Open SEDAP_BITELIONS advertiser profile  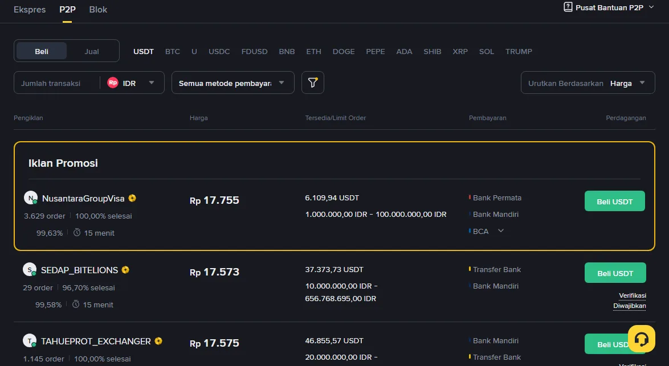(x=79, y=270)
